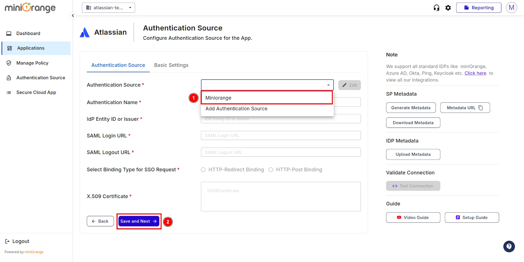Click the miniOrange logo
This screenshot has height=262, width=524.
click(30, 8)
